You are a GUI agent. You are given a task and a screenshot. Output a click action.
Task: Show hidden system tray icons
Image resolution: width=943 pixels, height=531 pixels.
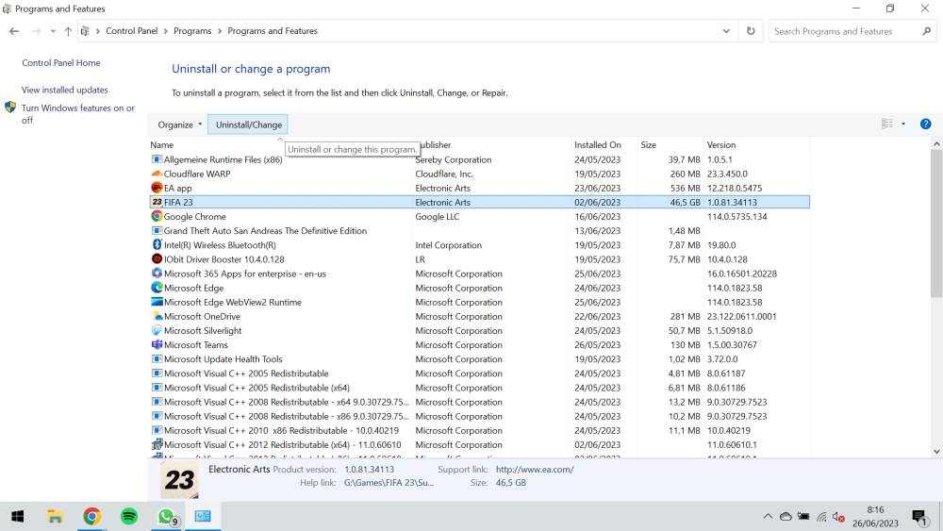(768, 517)
